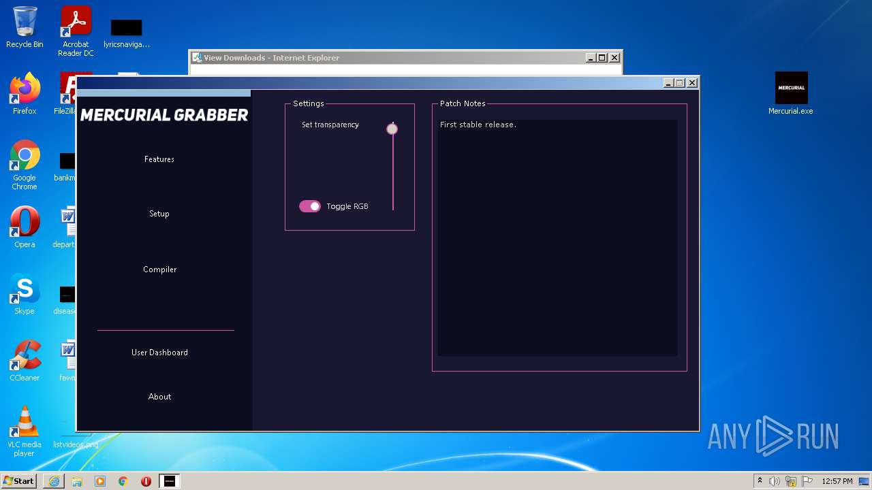Click the 'Set transparency' label
This screenshot has width=872, height=490.
330,125
